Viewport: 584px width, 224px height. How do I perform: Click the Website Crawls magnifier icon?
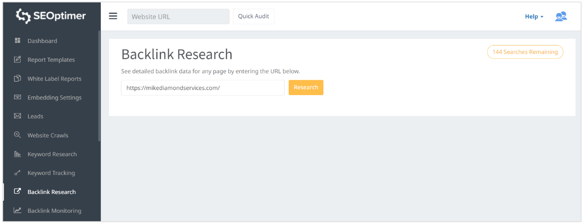click(x=18, y=135)
